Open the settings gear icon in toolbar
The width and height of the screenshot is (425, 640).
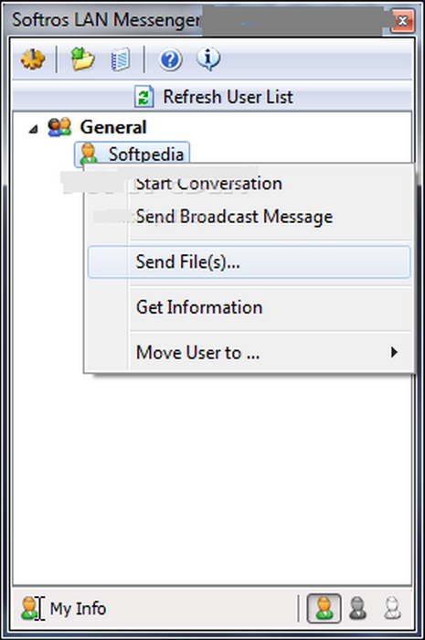click(x=33, y=59)
